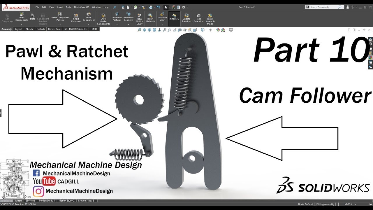Switch to Render Tools tab
Image resolution: width=373 pixels, height=210 pixels.
(55, 29)
